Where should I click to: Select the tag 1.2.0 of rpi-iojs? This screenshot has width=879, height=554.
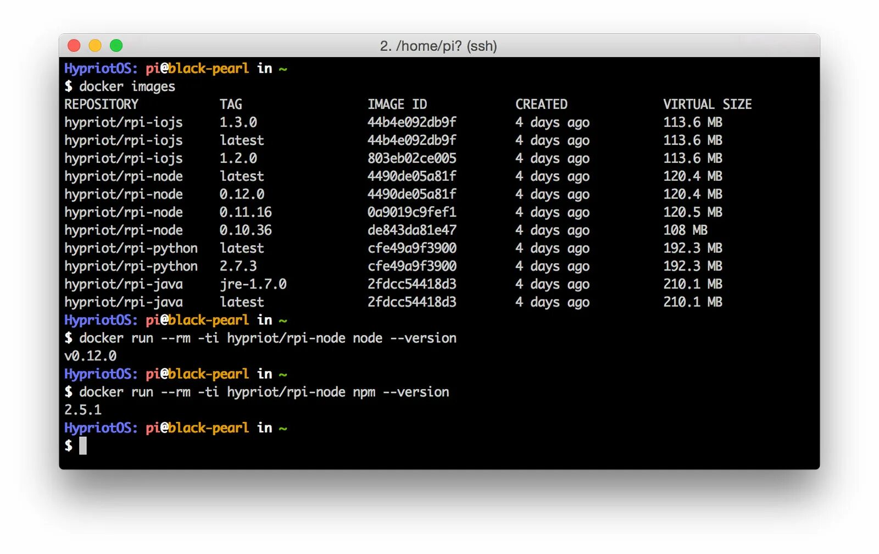(238, 158)
